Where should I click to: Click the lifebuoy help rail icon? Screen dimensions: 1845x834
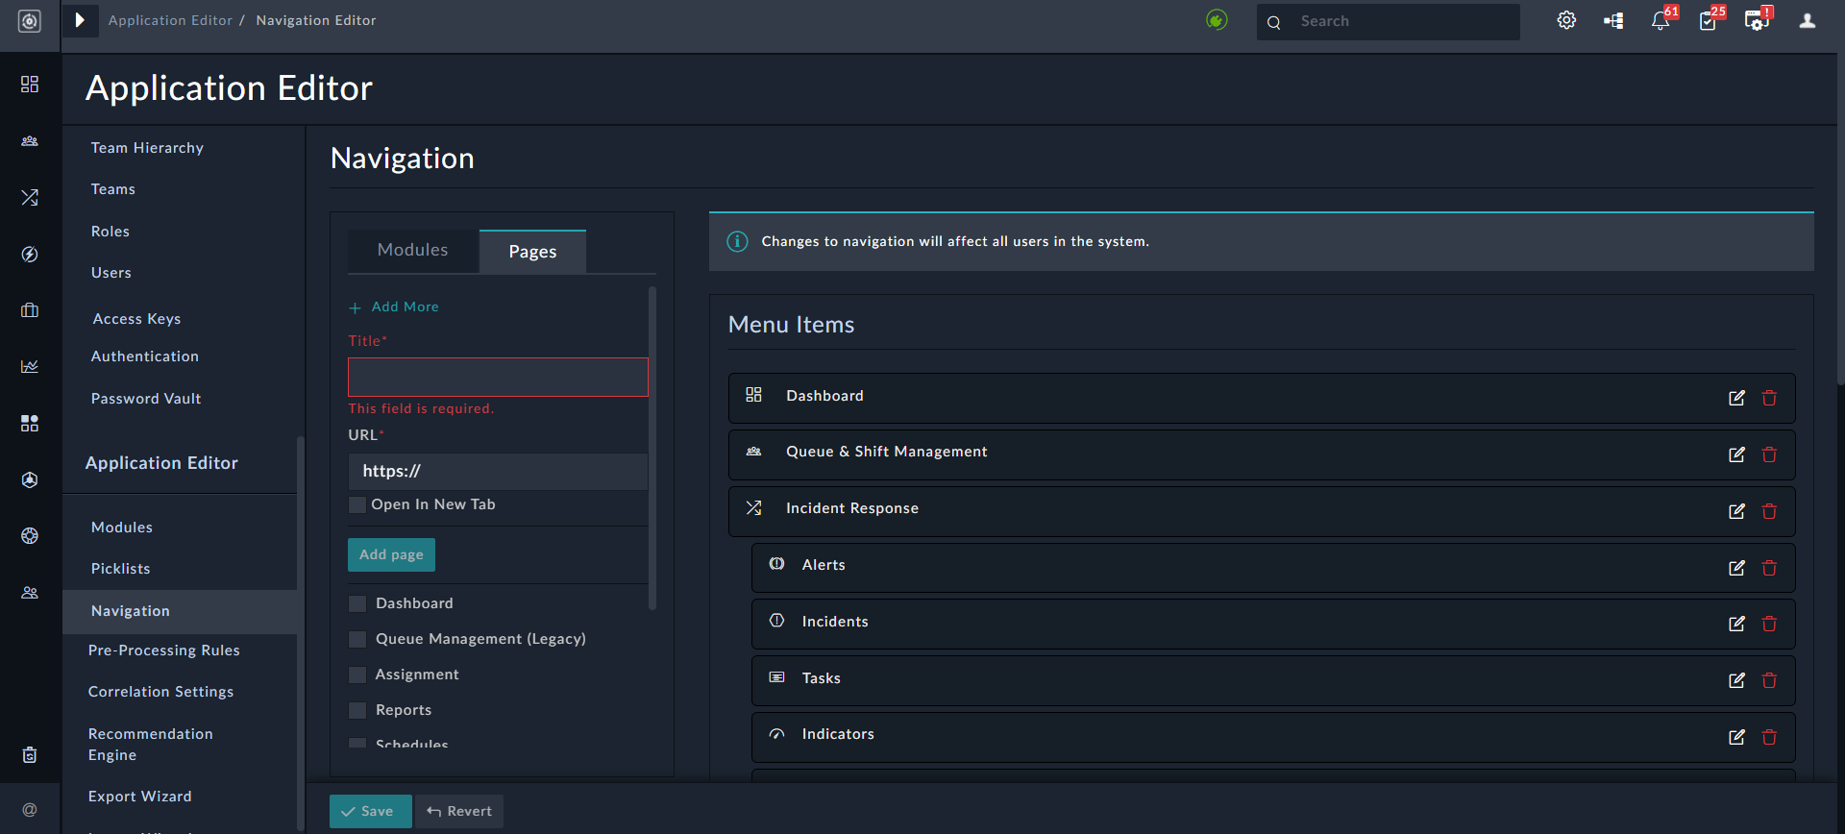(x=30, y=536)
